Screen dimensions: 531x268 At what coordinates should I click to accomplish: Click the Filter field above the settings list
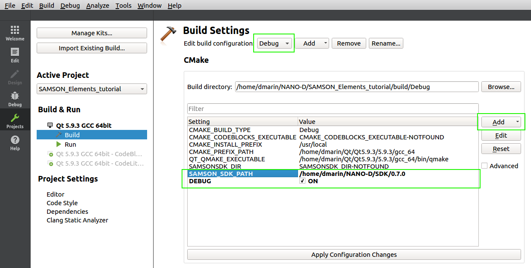point(332,108)
